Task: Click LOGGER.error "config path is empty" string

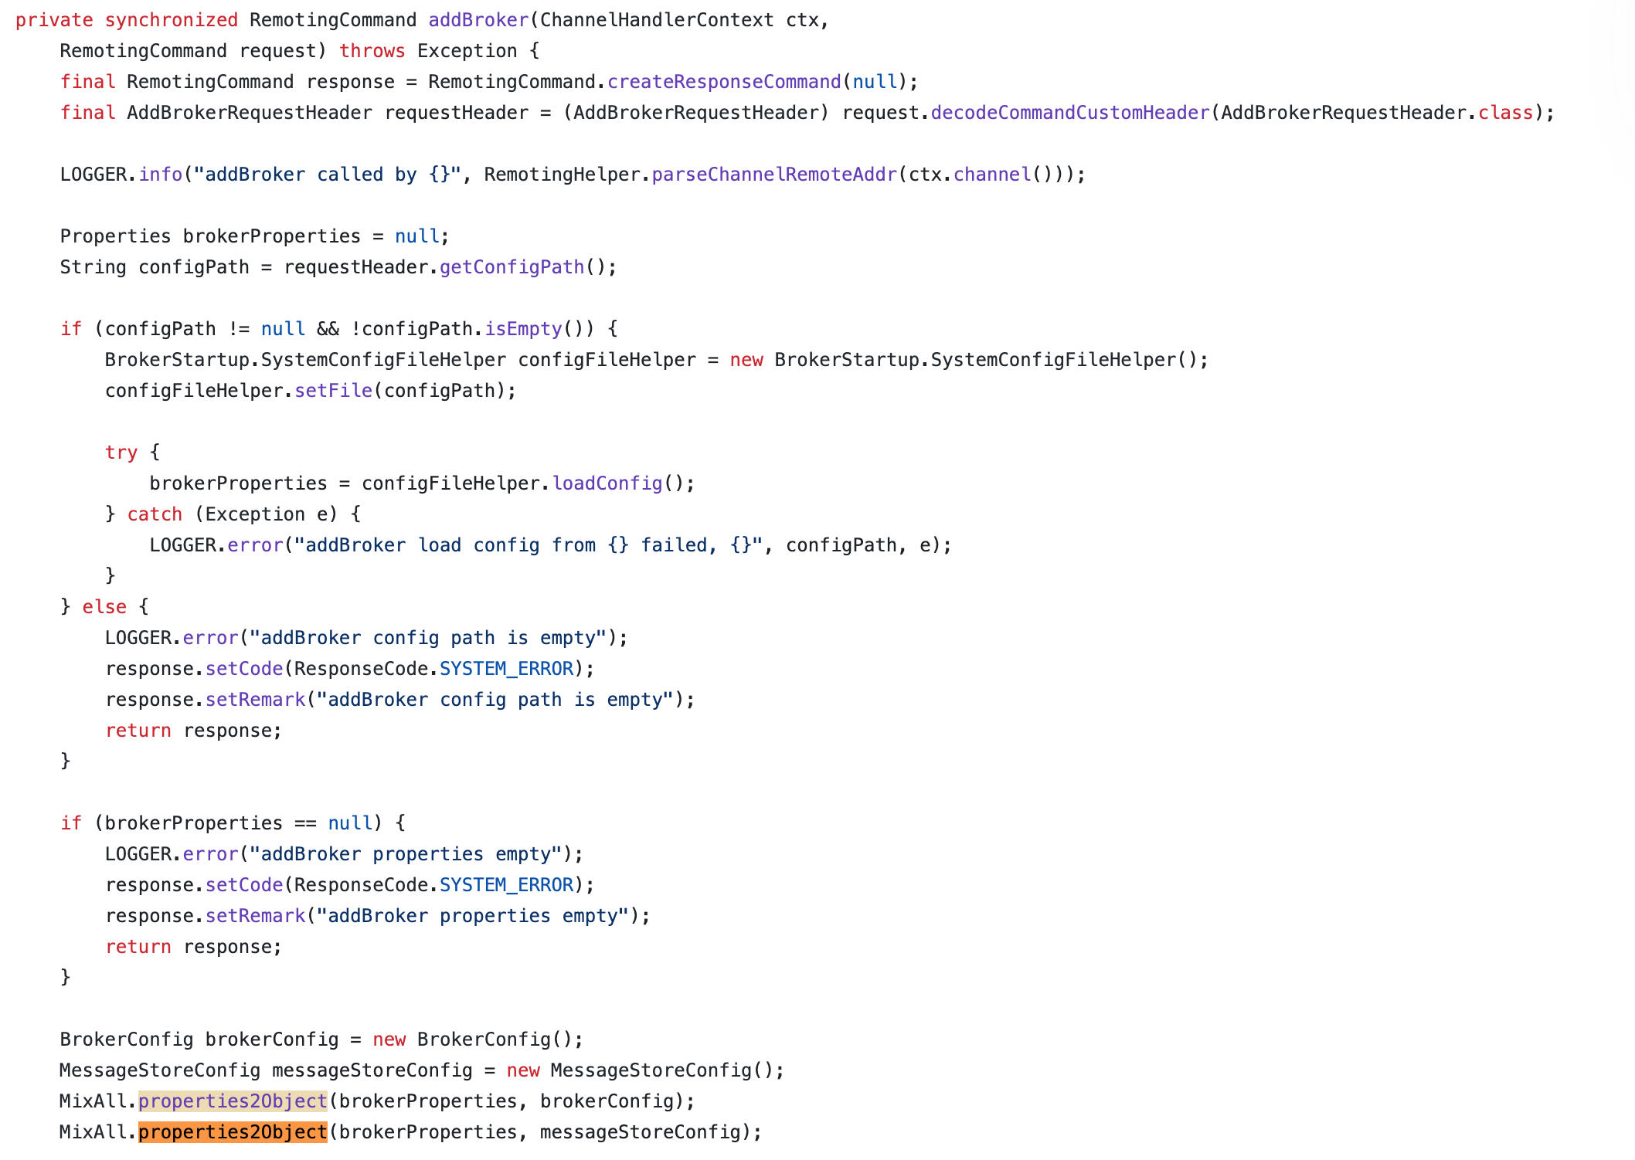Action: click(x=428, y=638)
